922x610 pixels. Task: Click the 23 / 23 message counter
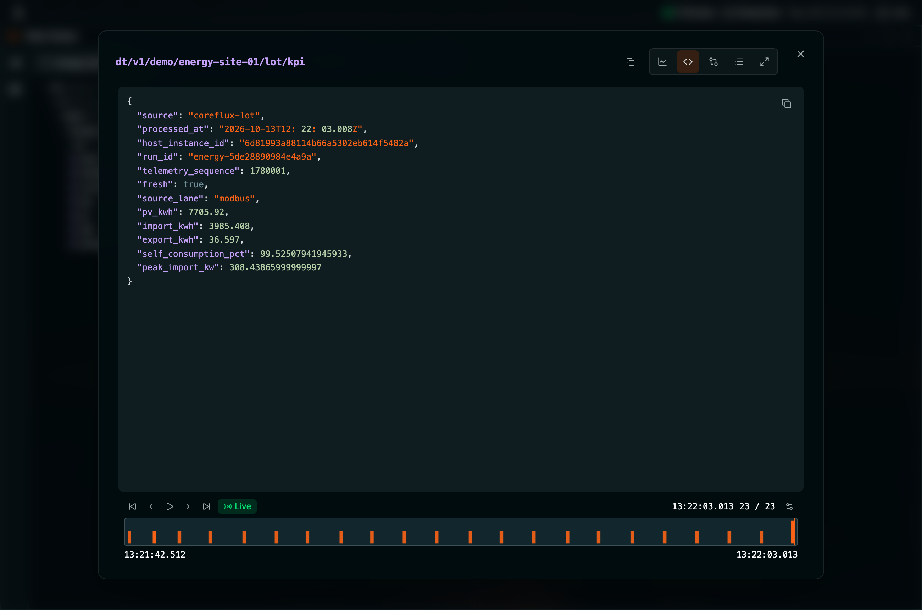(757, 506)
